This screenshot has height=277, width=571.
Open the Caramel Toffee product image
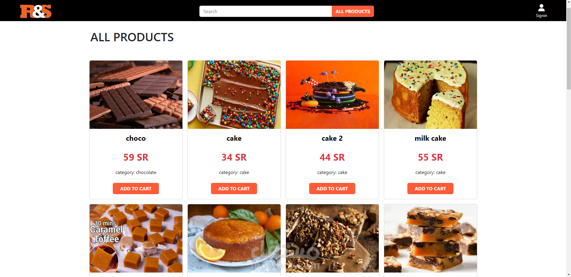coord(136,238)
